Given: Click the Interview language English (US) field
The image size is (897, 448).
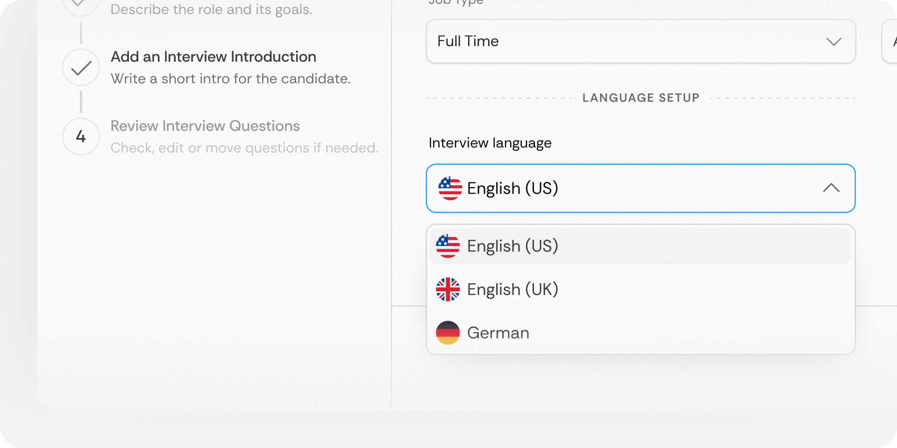Looking at the screenshot, I should [641, 188].
